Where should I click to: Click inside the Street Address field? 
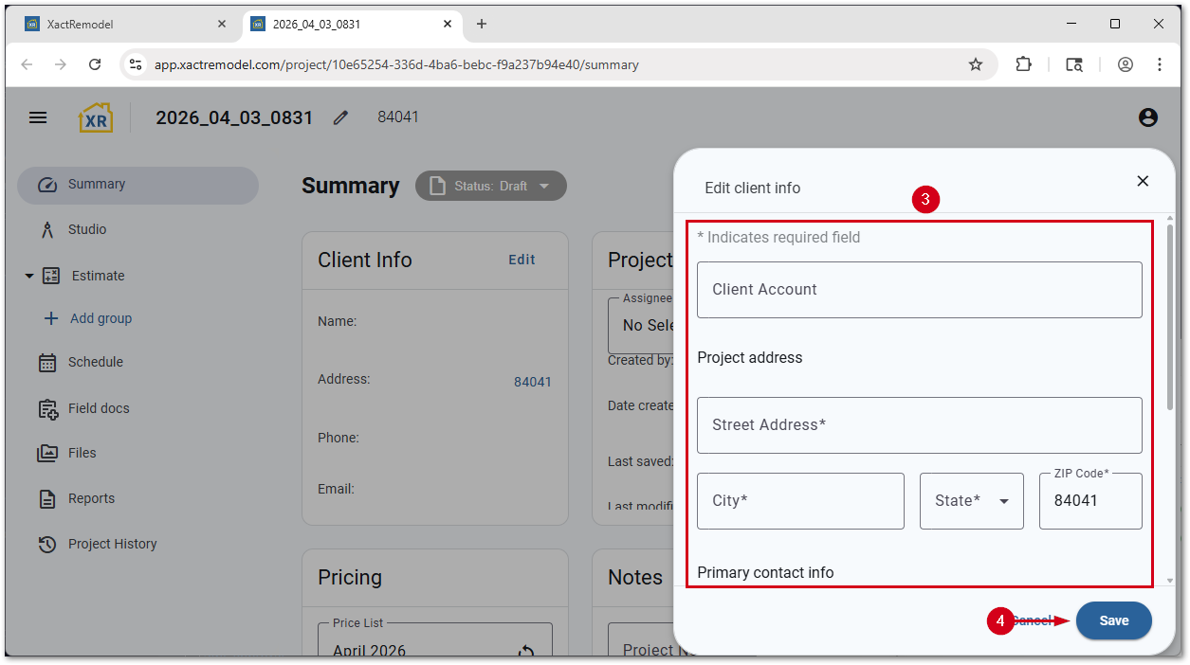click(919, 424)
